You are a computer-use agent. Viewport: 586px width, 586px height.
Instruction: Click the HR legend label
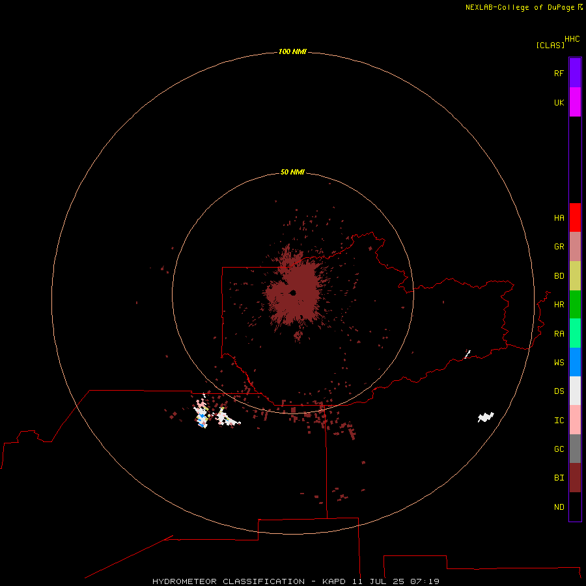coord(559,305)
